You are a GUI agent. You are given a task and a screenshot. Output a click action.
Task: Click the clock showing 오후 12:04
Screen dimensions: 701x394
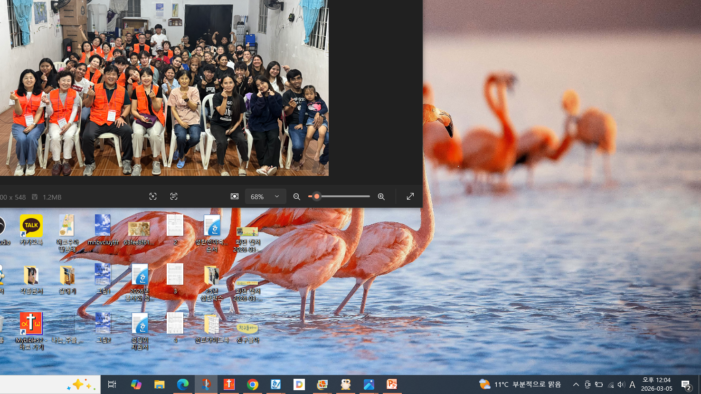(656, 384)
